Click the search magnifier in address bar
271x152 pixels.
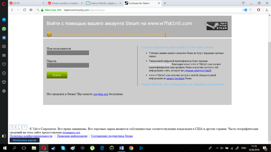(38, 10)
